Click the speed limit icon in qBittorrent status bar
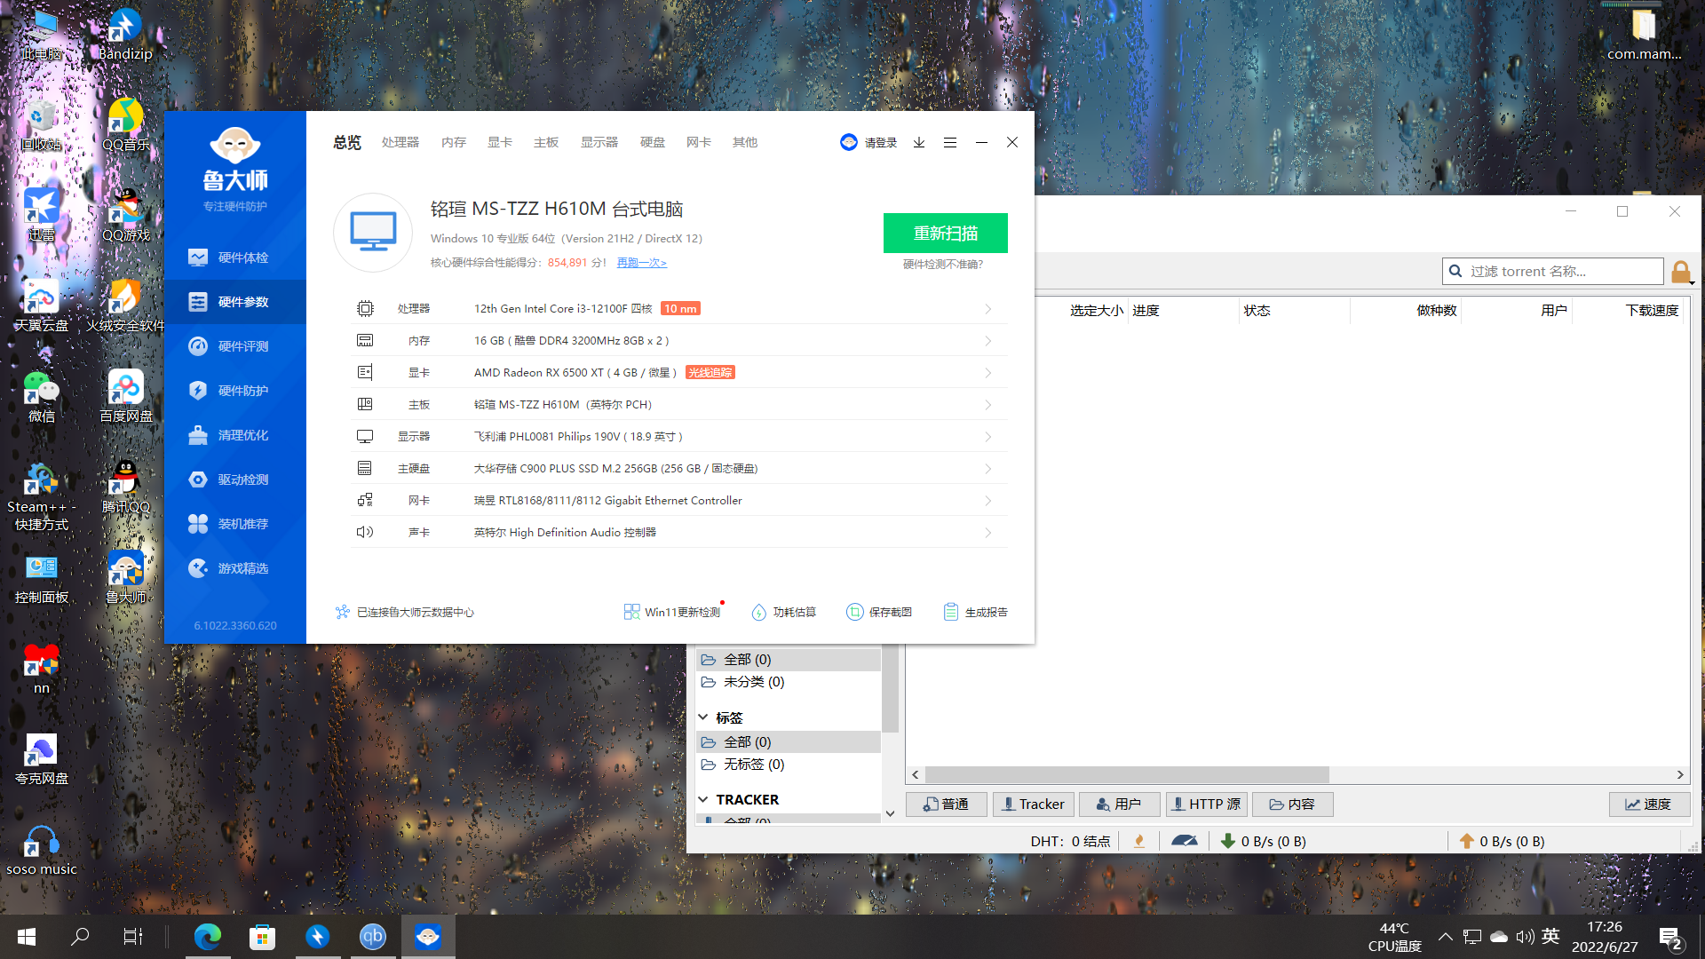 tap(1184, 841)
